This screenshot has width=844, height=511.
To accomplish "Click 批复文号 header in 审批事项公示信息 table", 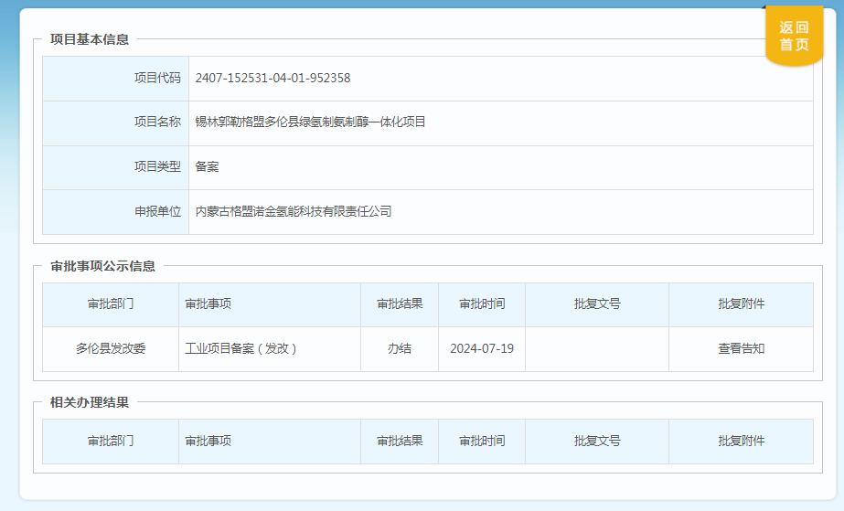I will 597,303.
